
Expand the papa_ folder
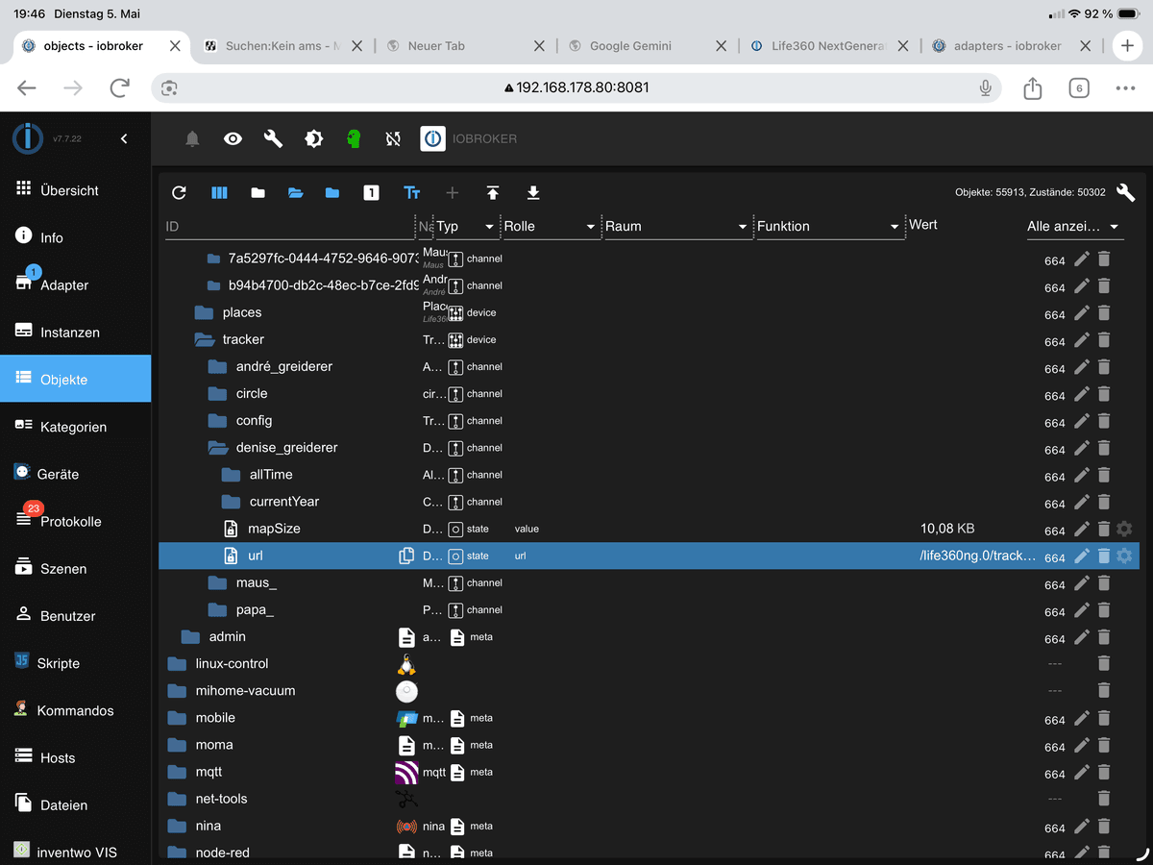pyautogui.click(x=218, y=609)
